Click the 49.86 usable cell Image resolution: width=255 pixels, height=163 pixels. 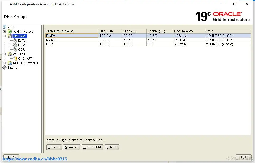click(160, 35)
